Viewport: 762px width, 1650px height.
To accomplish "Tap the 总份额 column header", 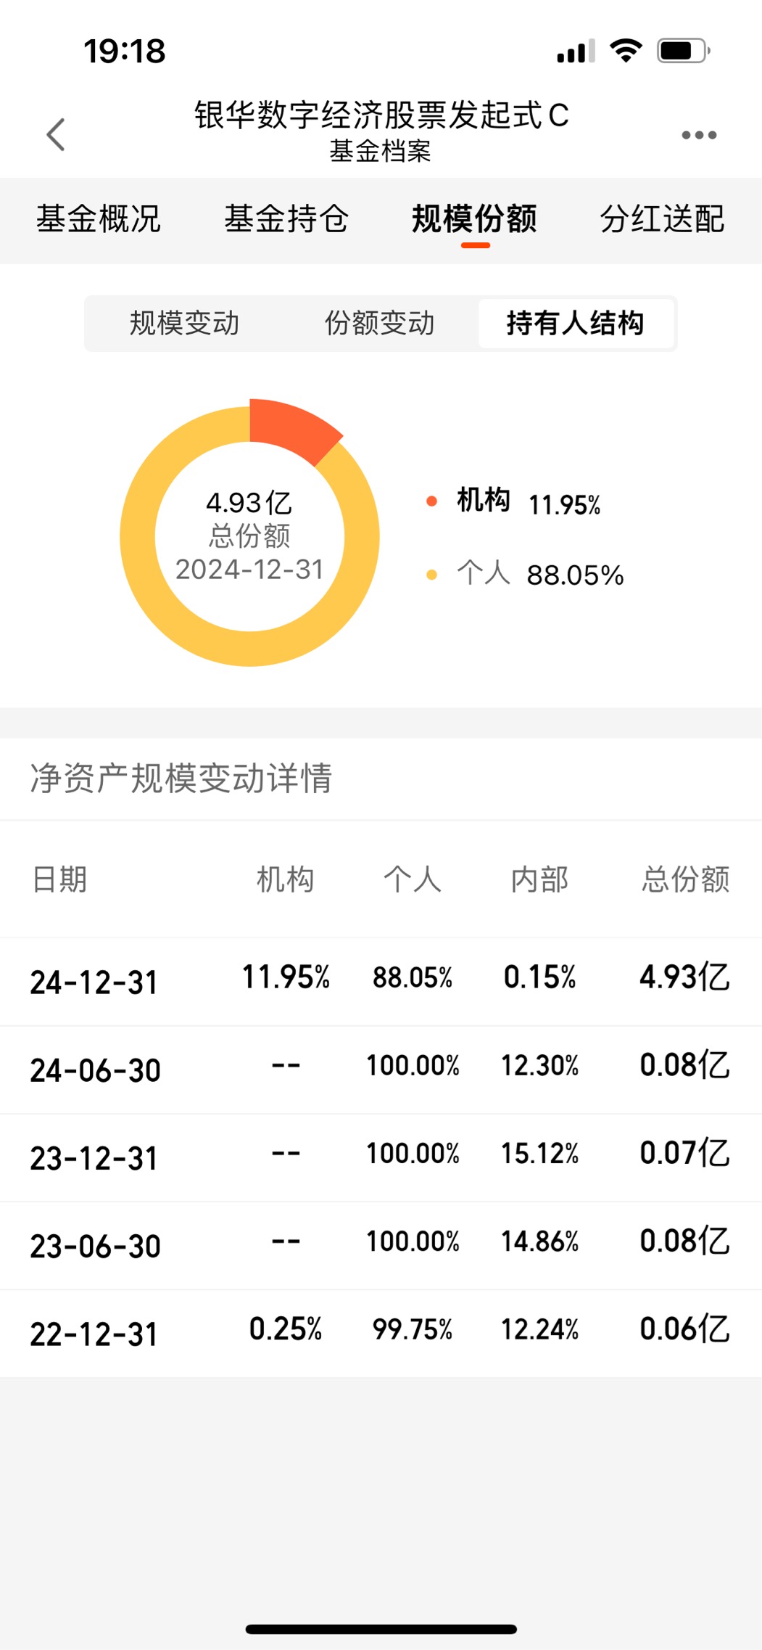I will coord(686,879).
